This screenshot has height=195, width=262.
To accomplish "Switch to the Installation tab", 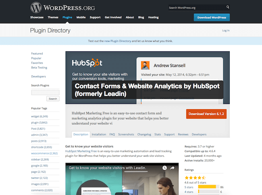I will click(99, 134).
